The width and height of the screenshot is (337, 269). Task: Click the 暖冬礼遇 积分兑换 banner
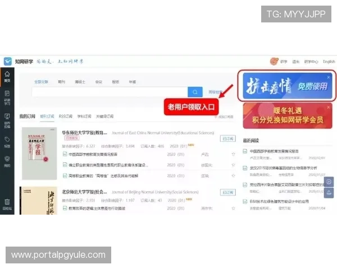[288, 116]
